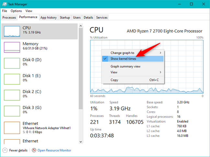210x157 pixels.
Task: Click the VMware Network Adapter VMnet1 label
Action: coord(47,128)
